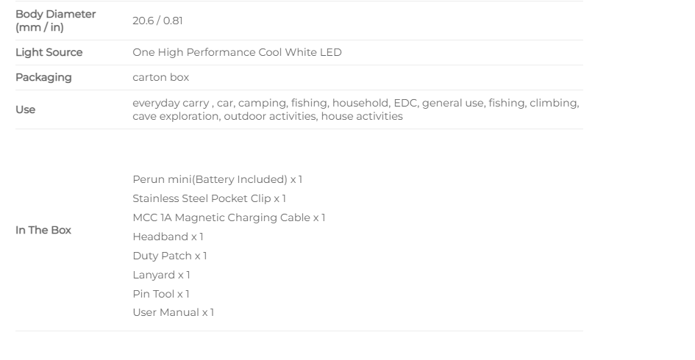Click the Light Source row label

pos(49,52)
